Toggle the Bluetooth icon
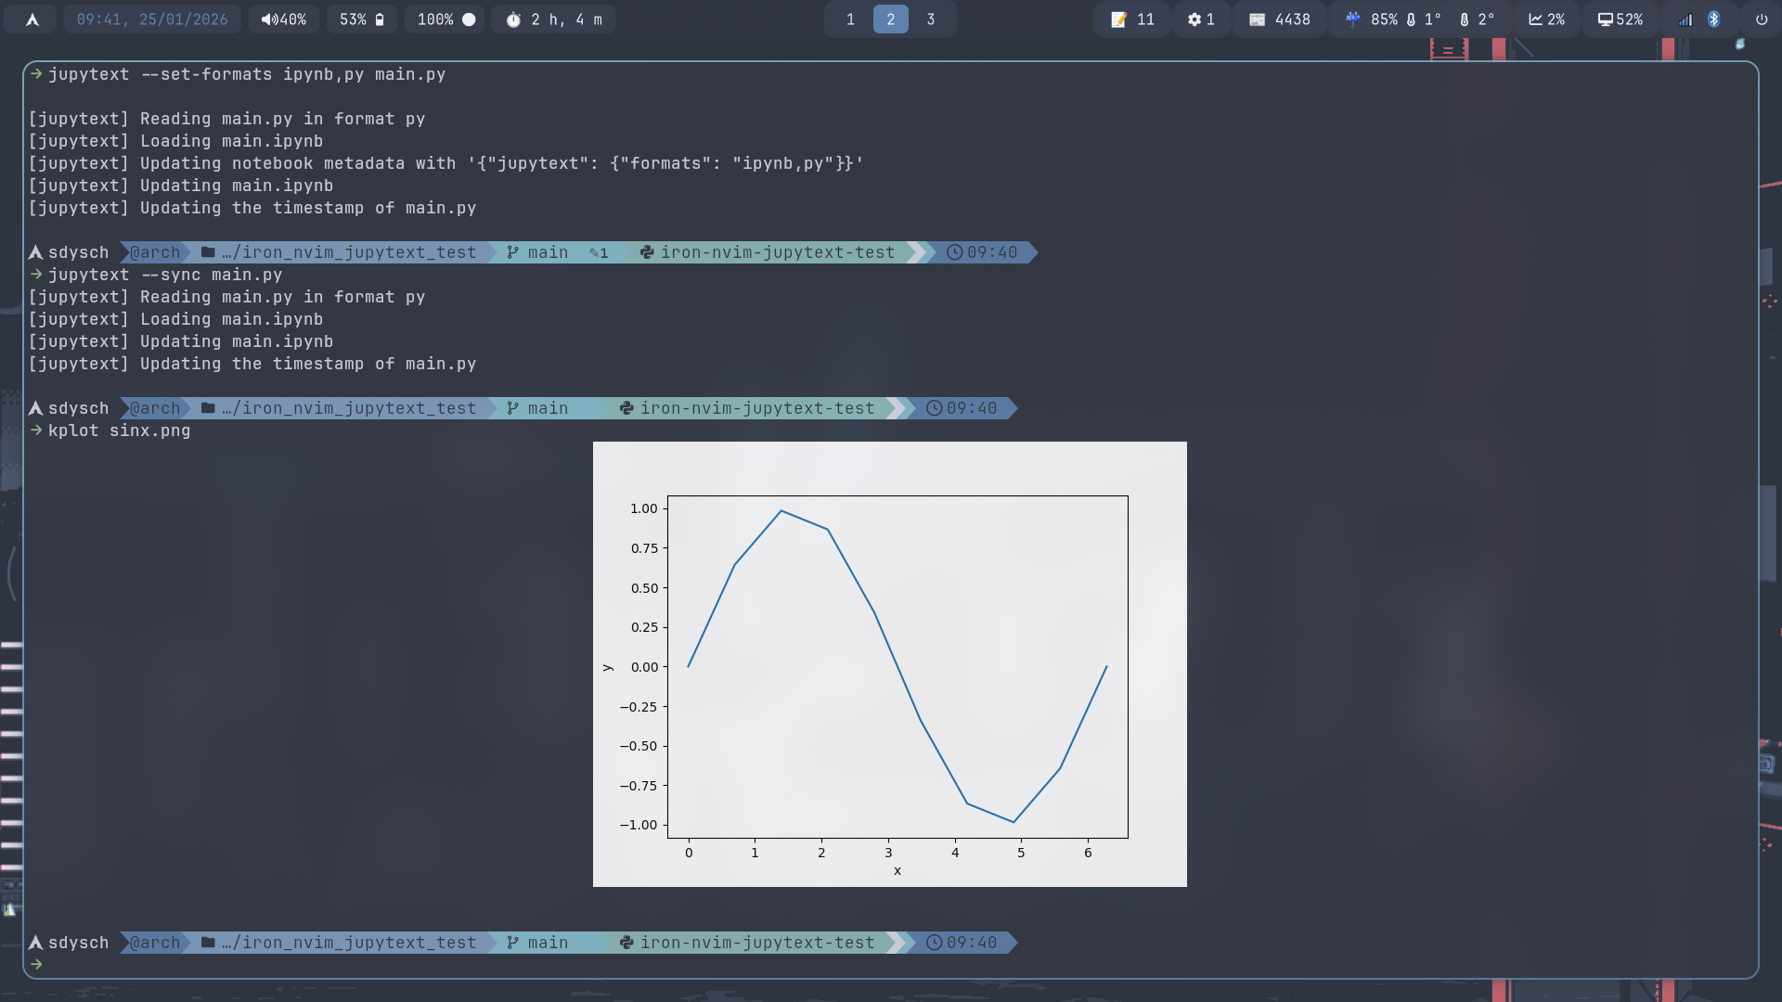 tap(1714, 19)
